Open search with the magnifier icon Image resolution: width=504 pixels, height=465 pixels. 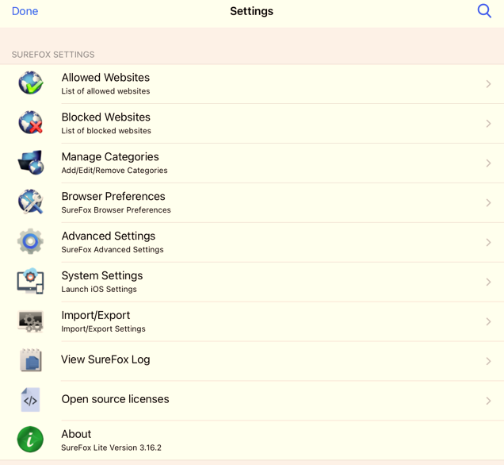coord(484,11)
